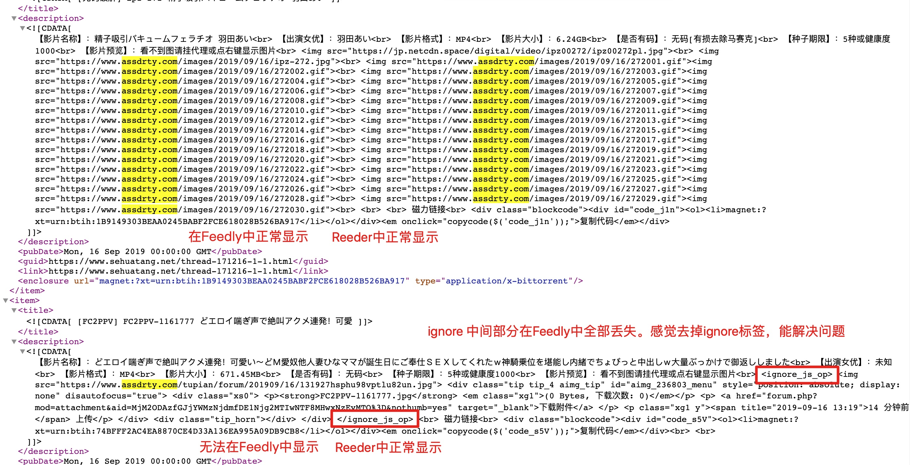Click the btih:74BFFF2AC4EA hash text
Viewport: 910px width, 465px height.
point(185,431)
